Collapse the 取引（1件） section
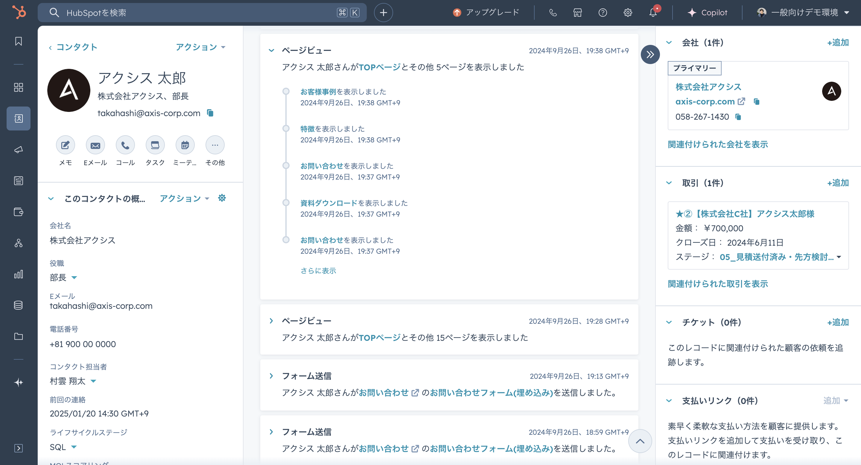Viewport: 861px width, 465px height. pyautogui.click(x=669, y=183)
